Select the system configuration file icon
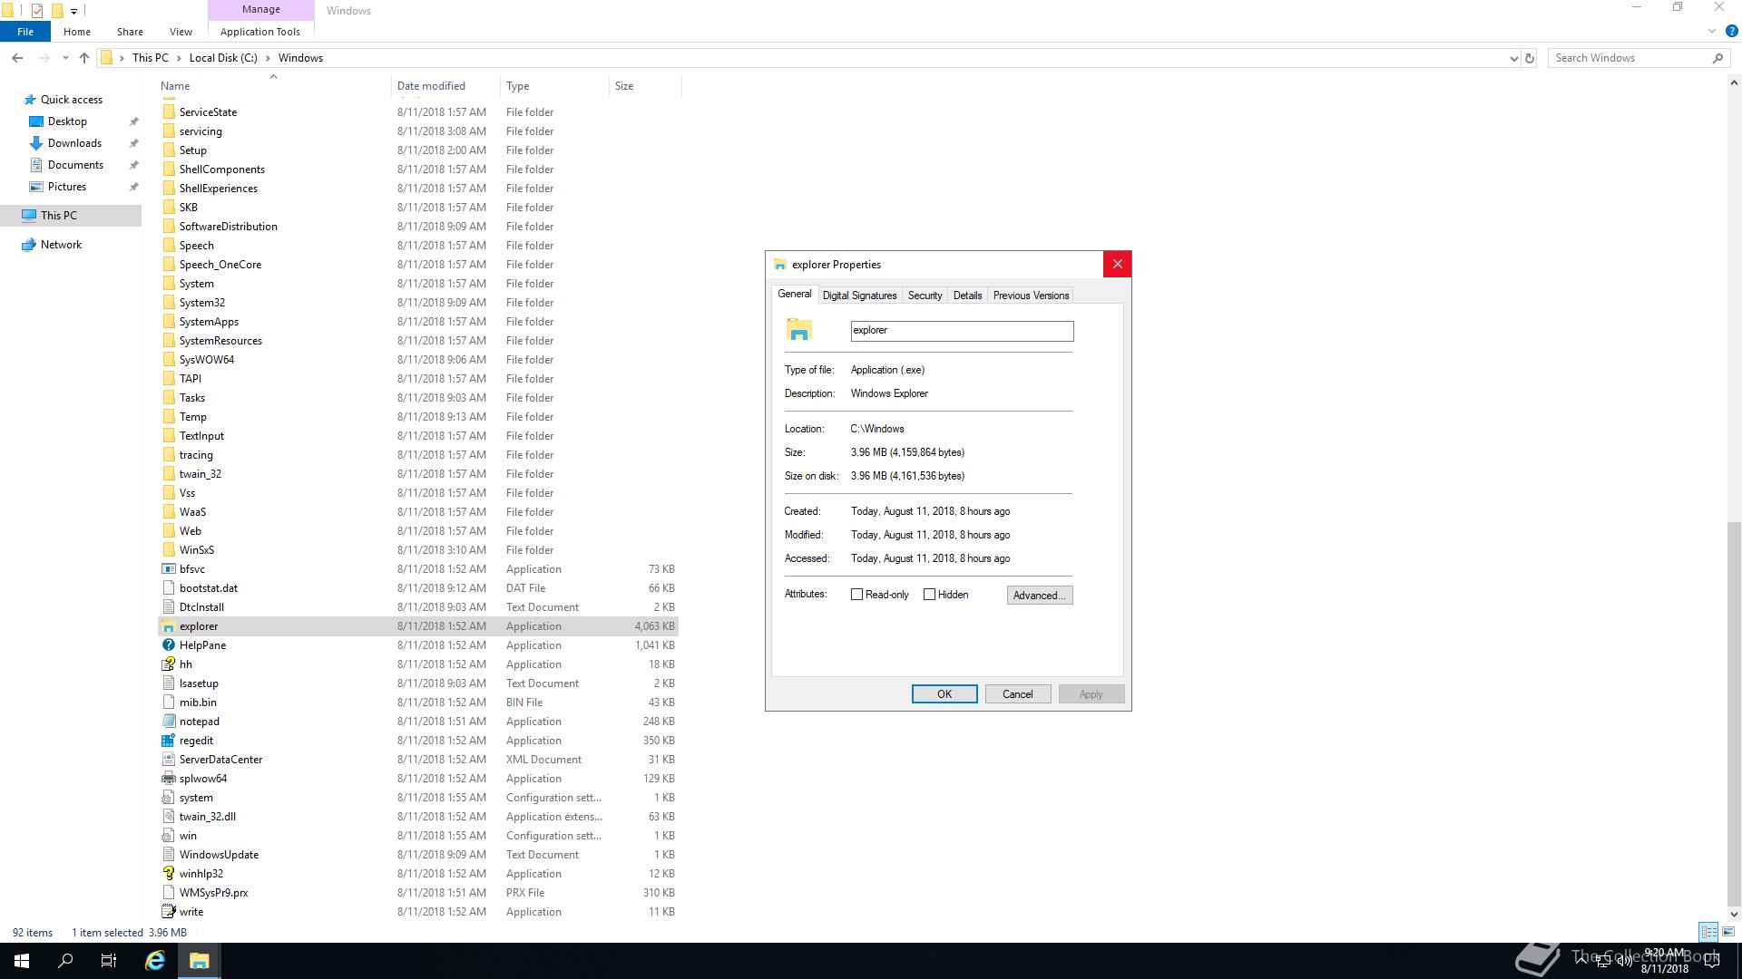 [x=169, y=798]
